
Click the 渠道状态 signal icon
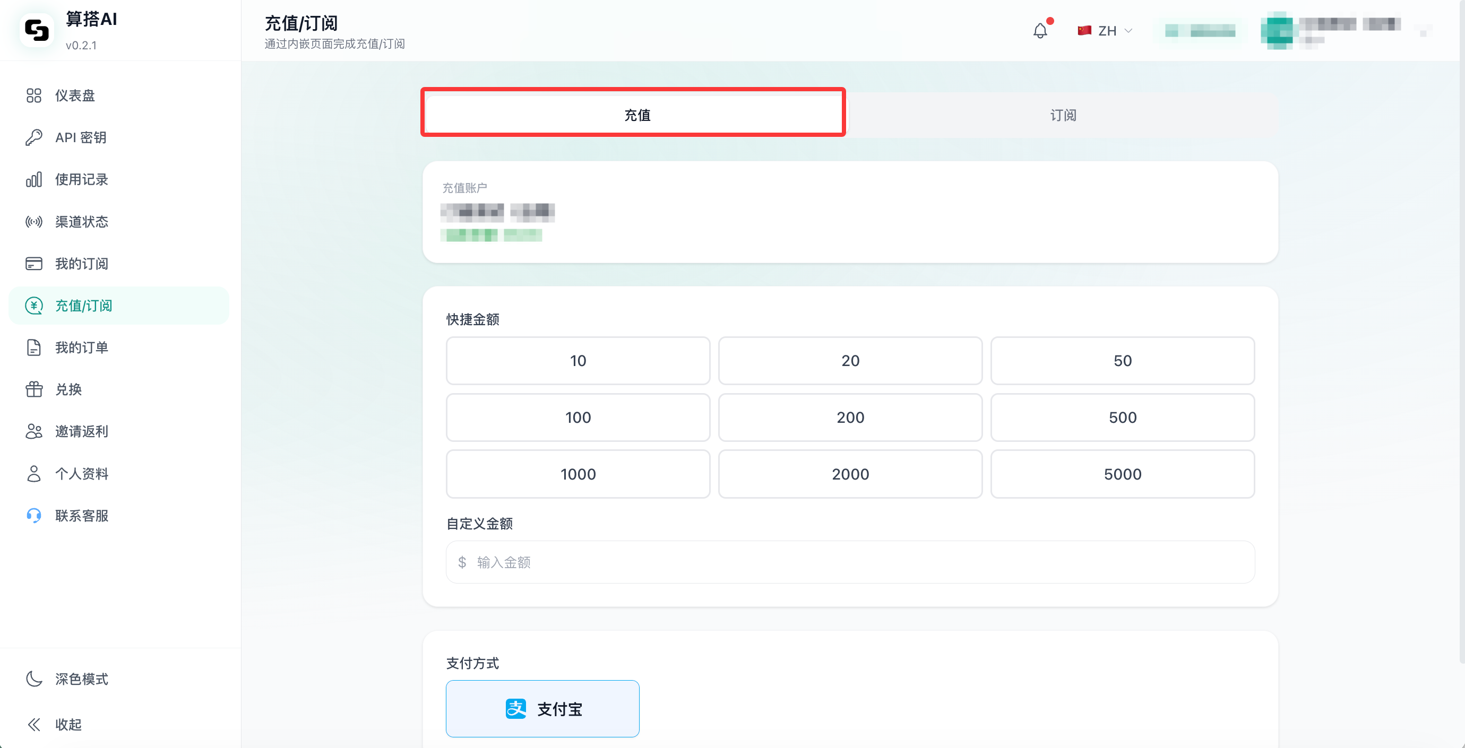33,222
